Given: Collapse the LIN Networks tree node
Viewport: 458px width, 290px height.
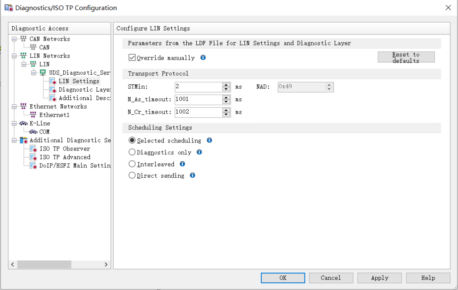Looking at the screenshot, I should pyautogui.click(x=14, y=56).
